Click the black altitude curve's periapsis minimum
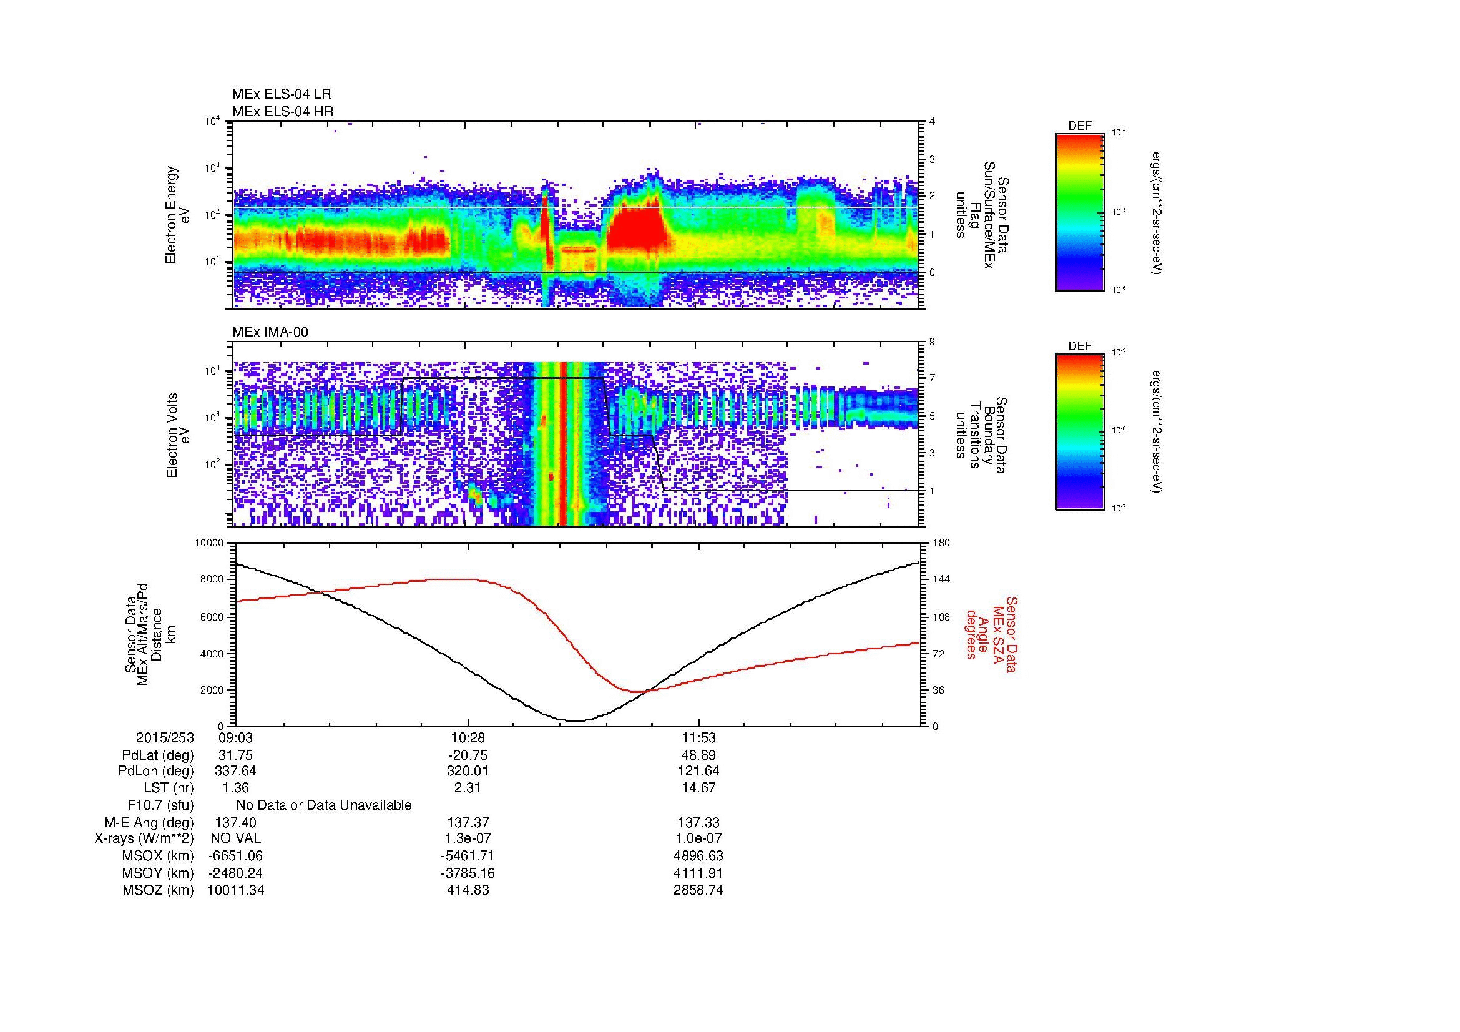Image resolution: width=1460 pixels, height=1032 pixels. 576,721
